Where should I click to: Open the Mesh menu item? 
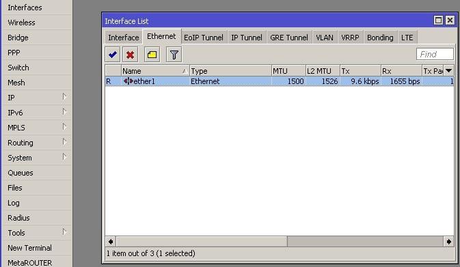pos(37,83)
